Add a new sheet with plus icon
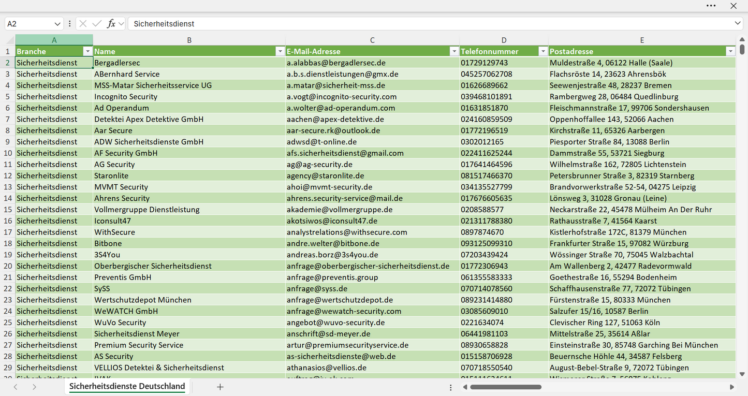The image size is (748, 396). pyautogui.click(x=220, y=387)
